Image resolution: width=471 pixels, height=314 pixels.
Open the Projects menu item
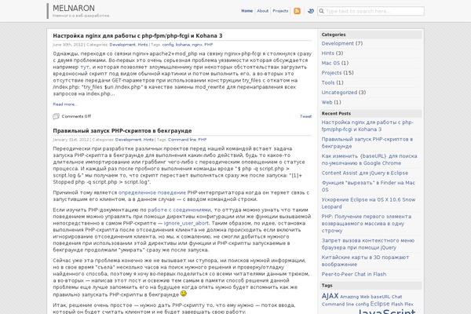pos(280,11)
